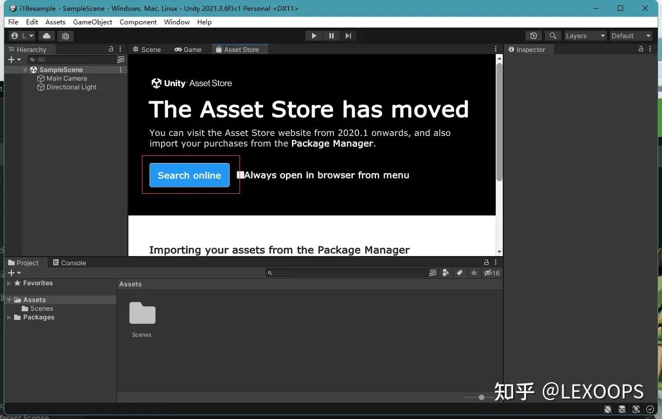Screen dimensions: 662x419
Task: Open the Layers dropdown
Action: (585, 36)
